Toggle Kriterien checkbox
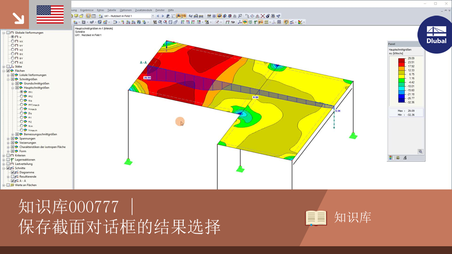 [x=8, y=156]
